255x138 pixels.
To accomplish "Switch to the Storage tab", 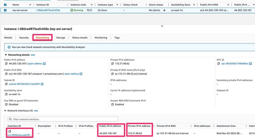I will 61,38.
